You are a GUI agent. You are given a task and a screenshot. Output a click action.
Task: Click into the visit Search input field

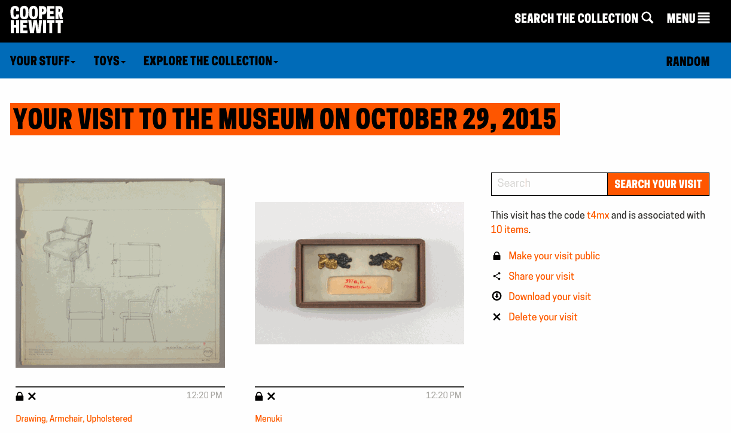549,184
